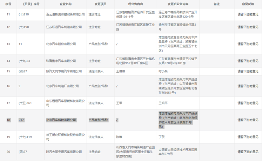Viewport: 263px width, 161px height.
Task: Click address 江苏省扬州市江都区宜陵工业园
Action: coord(135,27)
